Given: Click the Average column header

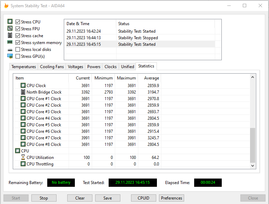Looking at the screenshot, I should 149,78.
